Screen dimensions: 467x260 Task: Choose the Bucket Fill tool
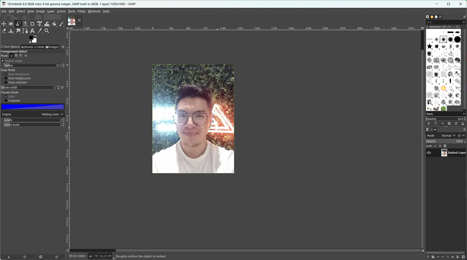54,24
